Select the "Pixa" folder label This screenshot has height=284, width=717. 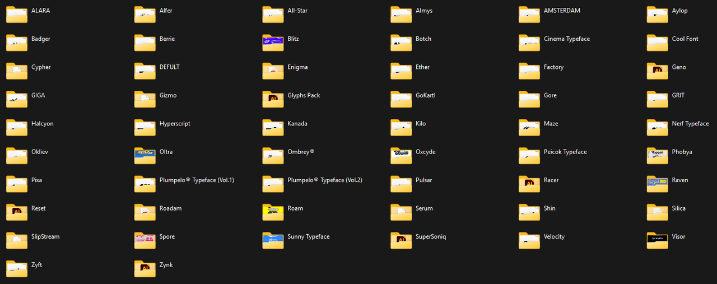[36, 180]
